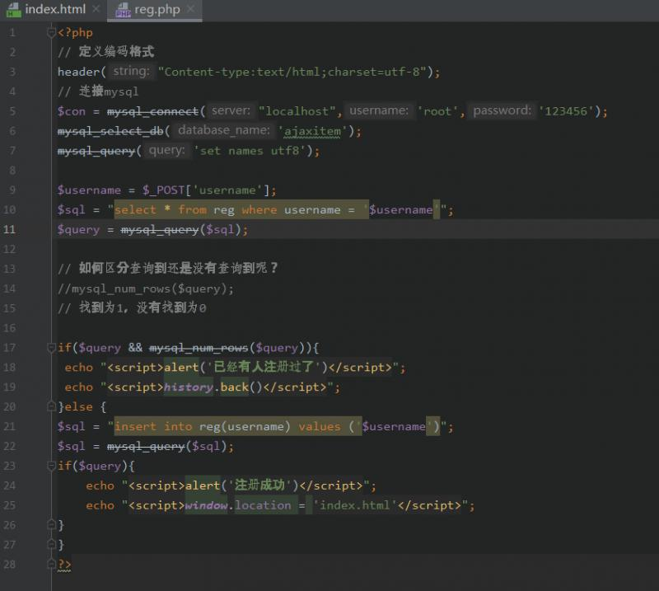This screenshot has height=591, width=659.
Task: Click the closing ?> PHP tag
Action: pos(64,564)
